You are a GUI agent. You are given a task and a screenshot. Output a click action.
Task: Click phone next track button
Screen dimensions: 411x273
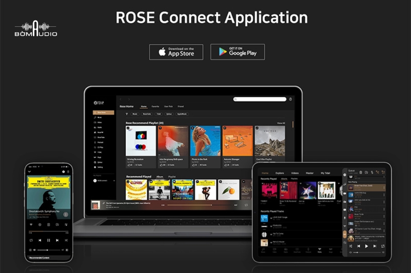click(x=57, y=240)
